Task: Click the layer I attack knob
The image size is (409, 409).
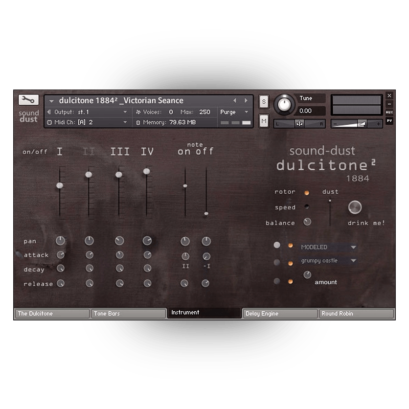Action: coord(61,255)
